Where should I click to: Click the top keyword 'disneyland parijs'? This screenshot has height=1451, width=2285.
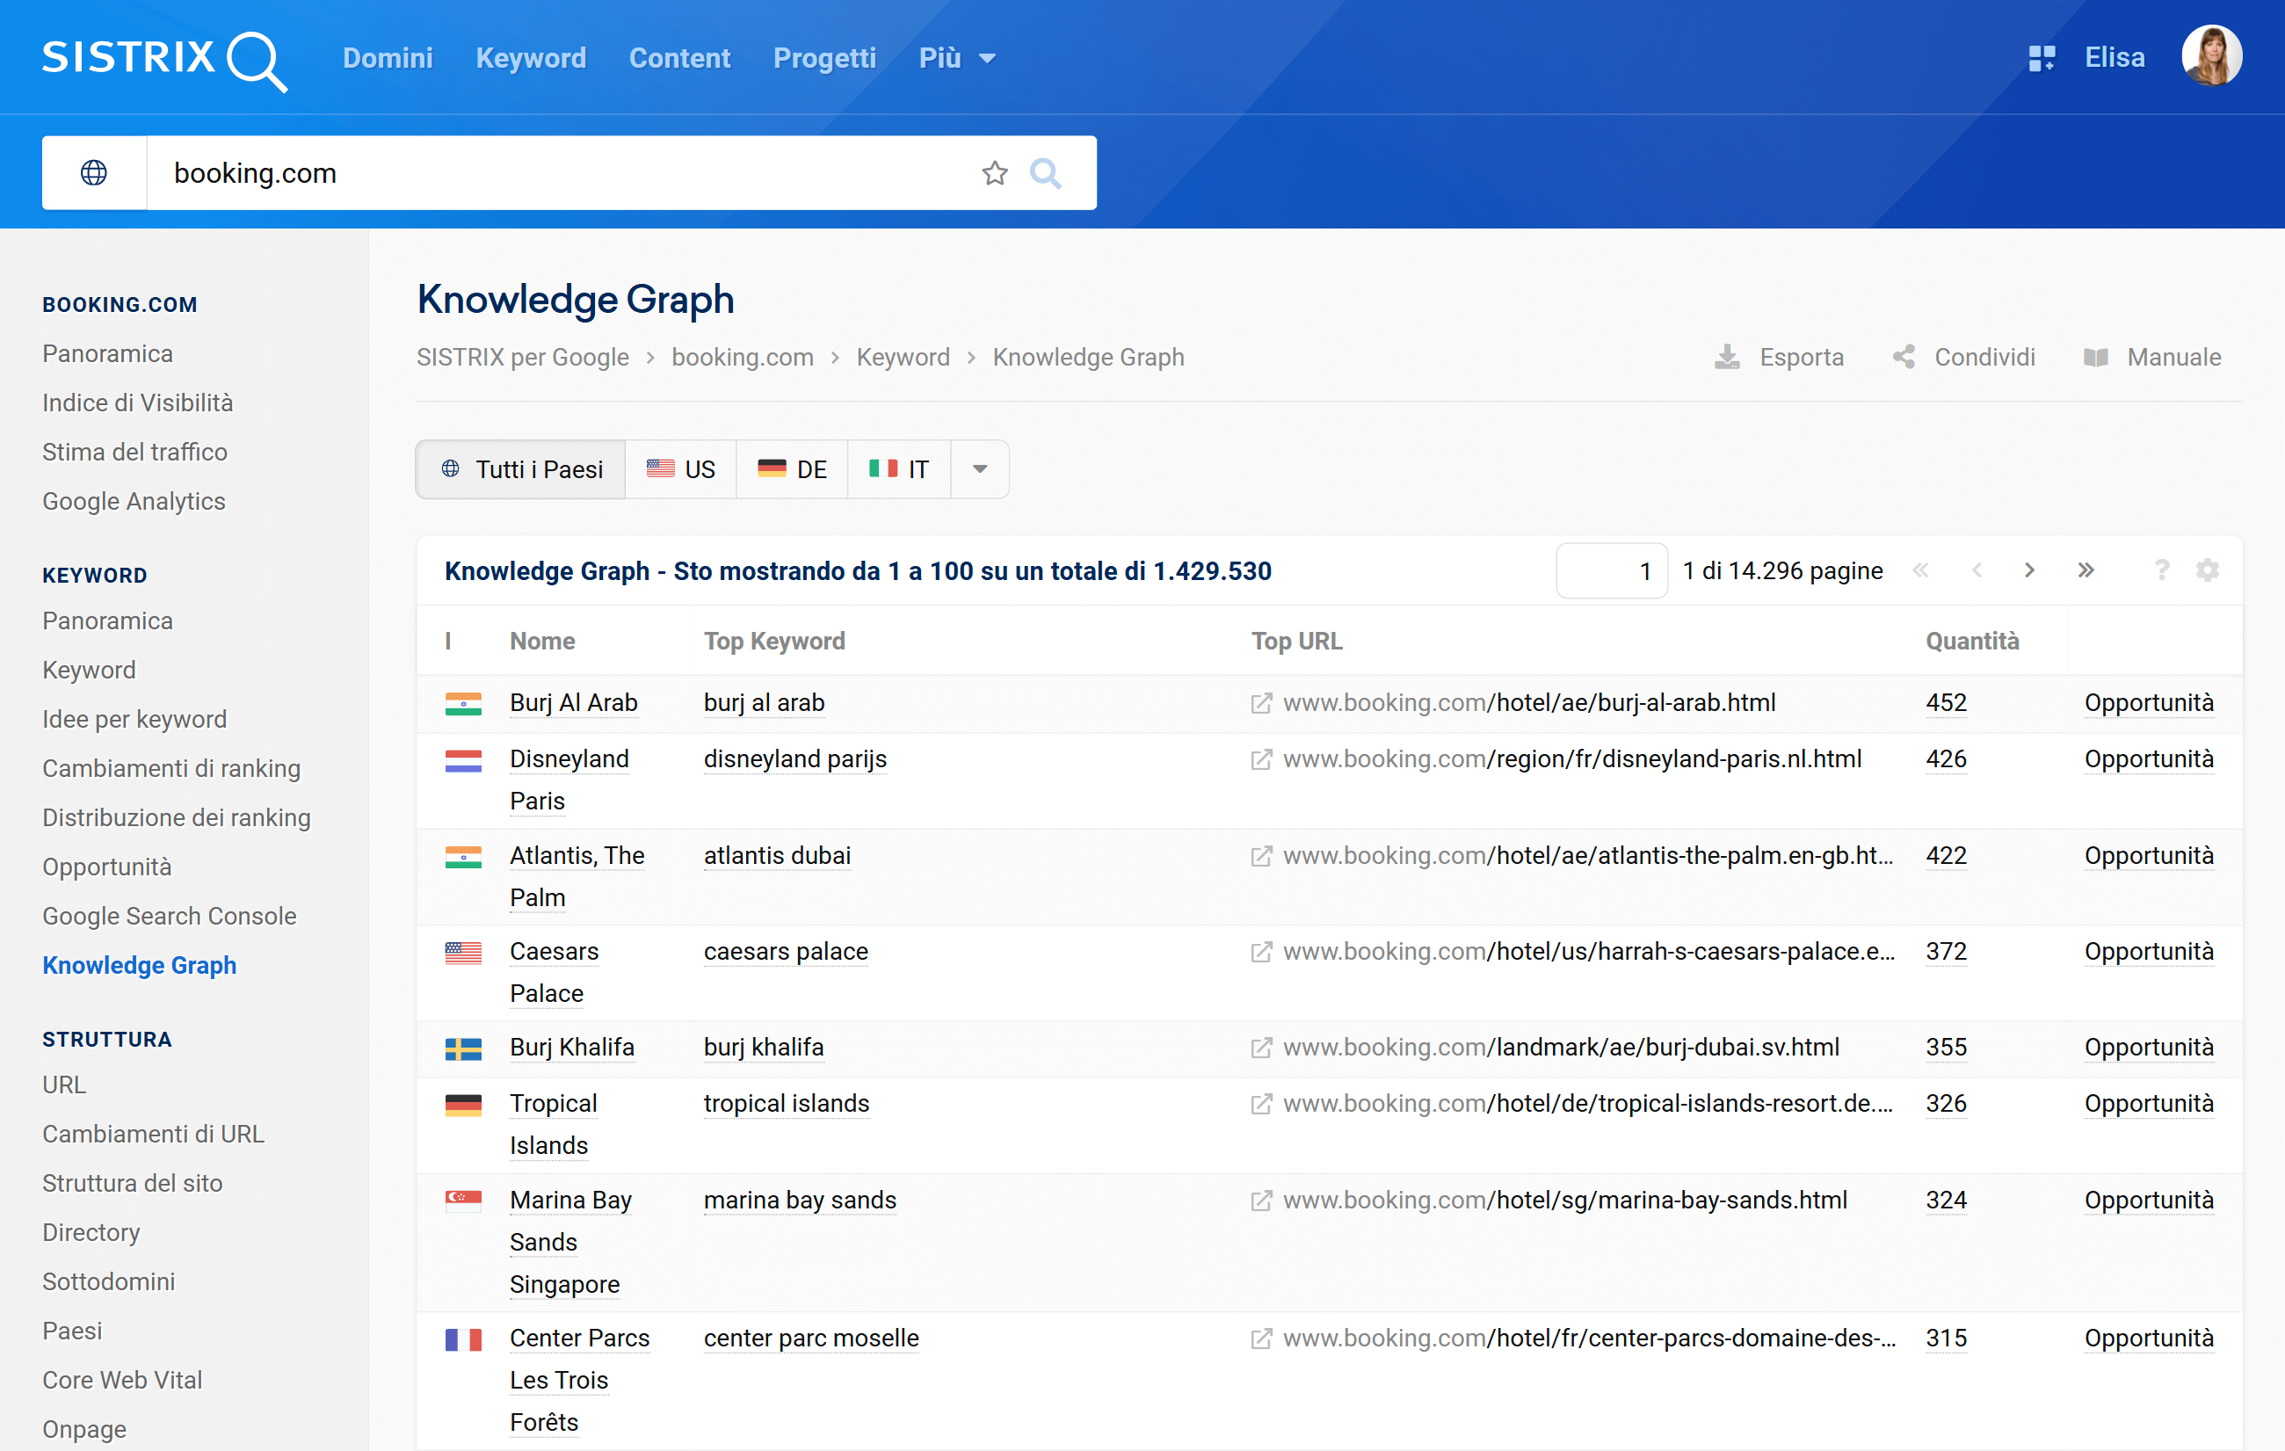click(x=795, y=760)
